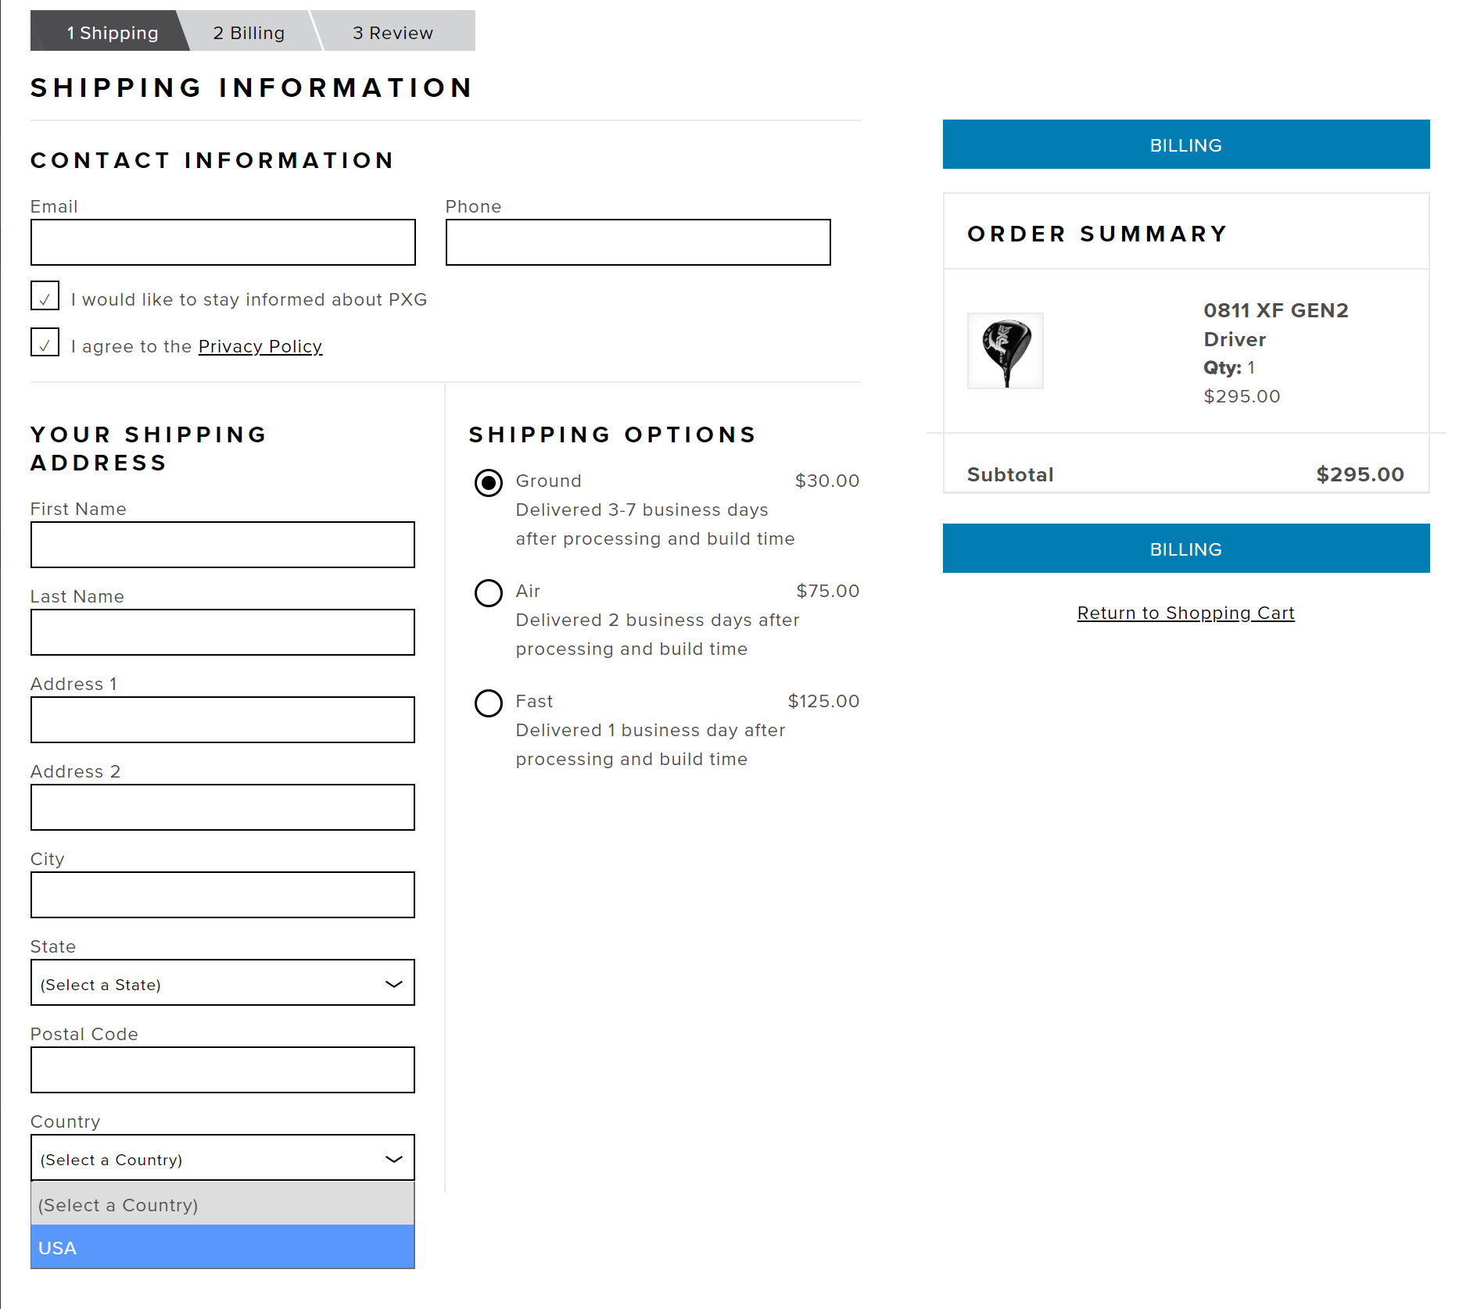Click the Postal Code text box

tap(222, 1070)
